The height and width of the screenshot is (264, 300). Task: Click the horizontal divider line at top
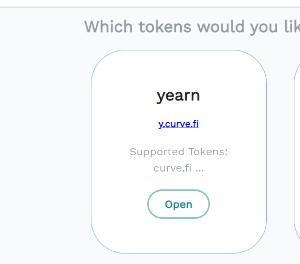150,7
